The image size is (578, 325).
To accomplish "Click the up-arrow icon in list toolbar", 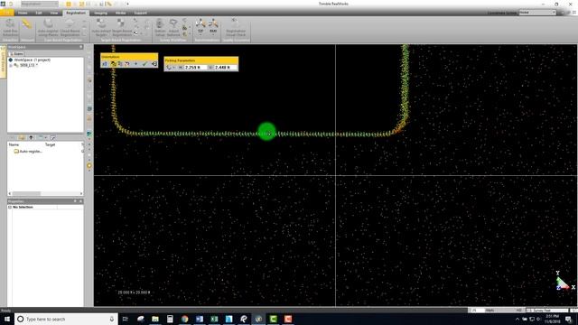I will [31, 138].
